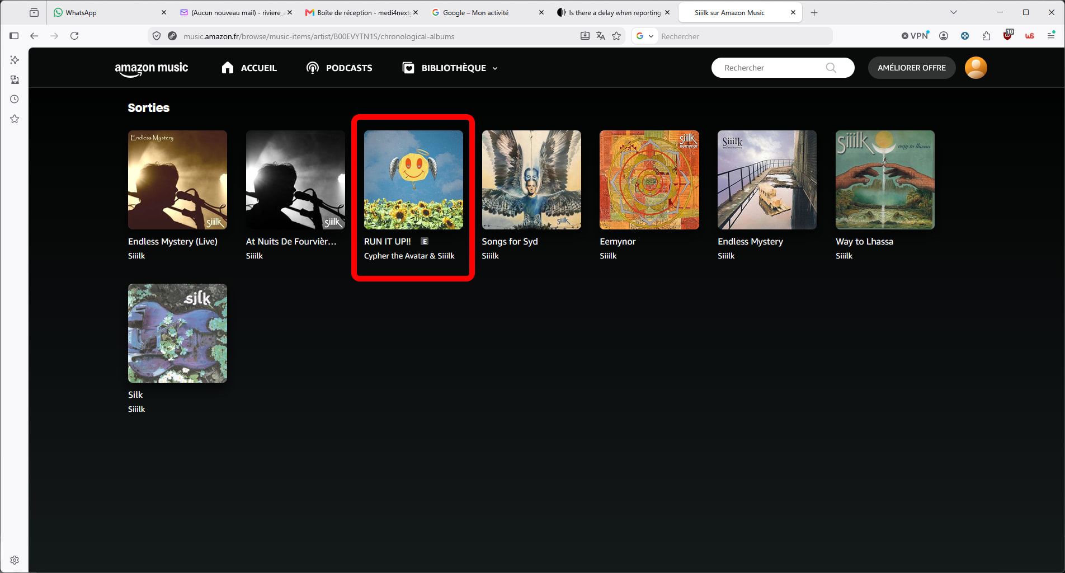The width and height of the screenshot is (1065, 573).
Task: Click the search magnifier icon
Action: pos(831,68)
